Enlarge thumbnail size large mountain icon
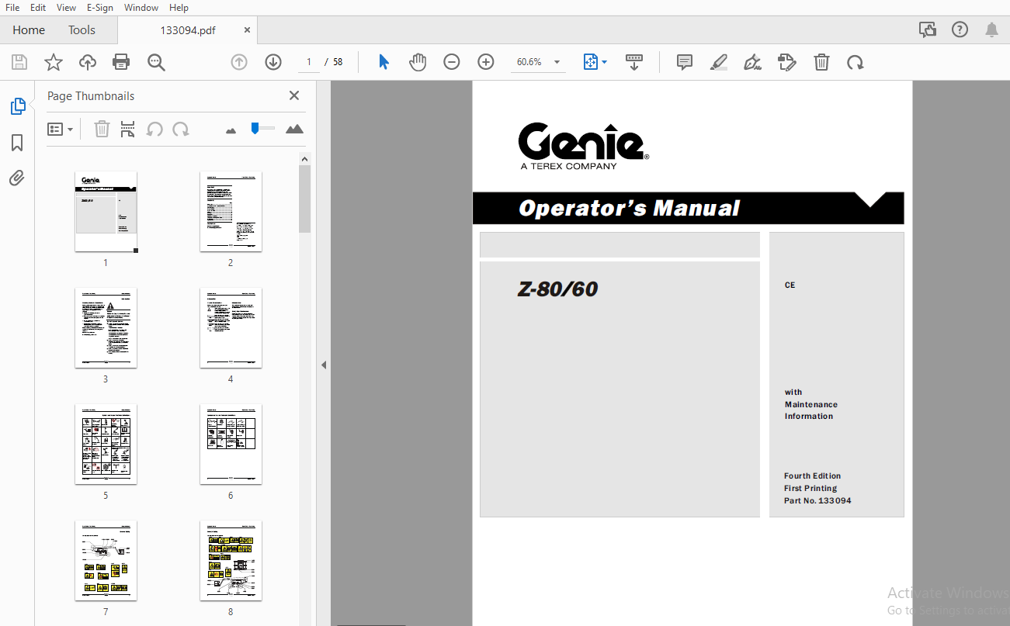Viewport: 1010px width, 626px height. 294,129
